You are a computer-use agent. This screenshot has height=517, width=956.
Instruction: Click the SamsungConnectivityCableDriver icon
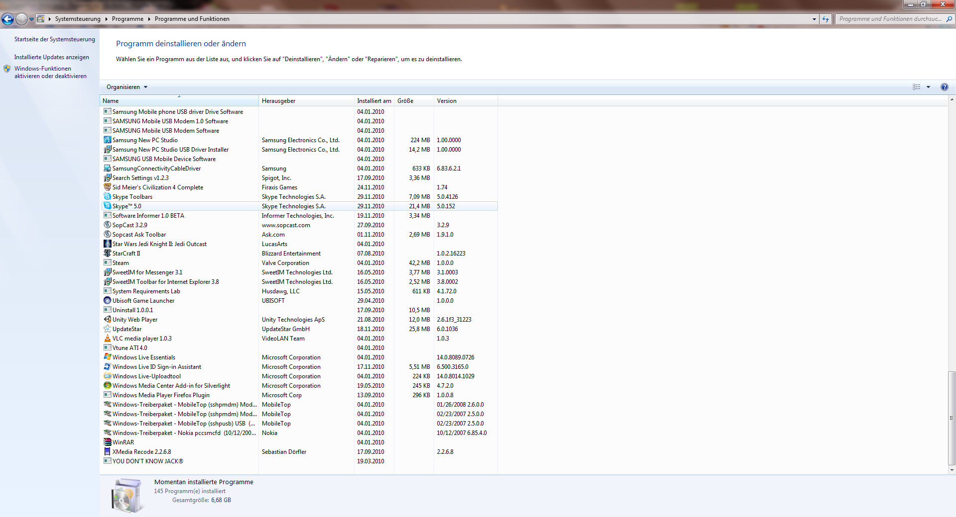pos(107,168)
